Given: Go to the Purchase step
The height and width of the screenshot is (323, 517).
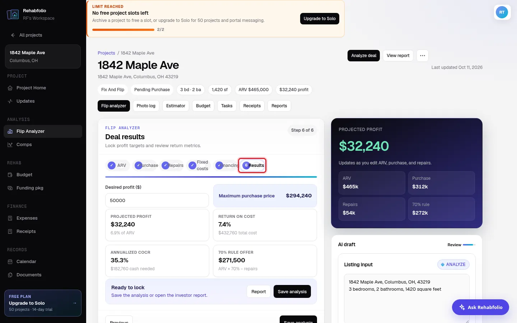Looking at the screenshot, I should point(146,165).
